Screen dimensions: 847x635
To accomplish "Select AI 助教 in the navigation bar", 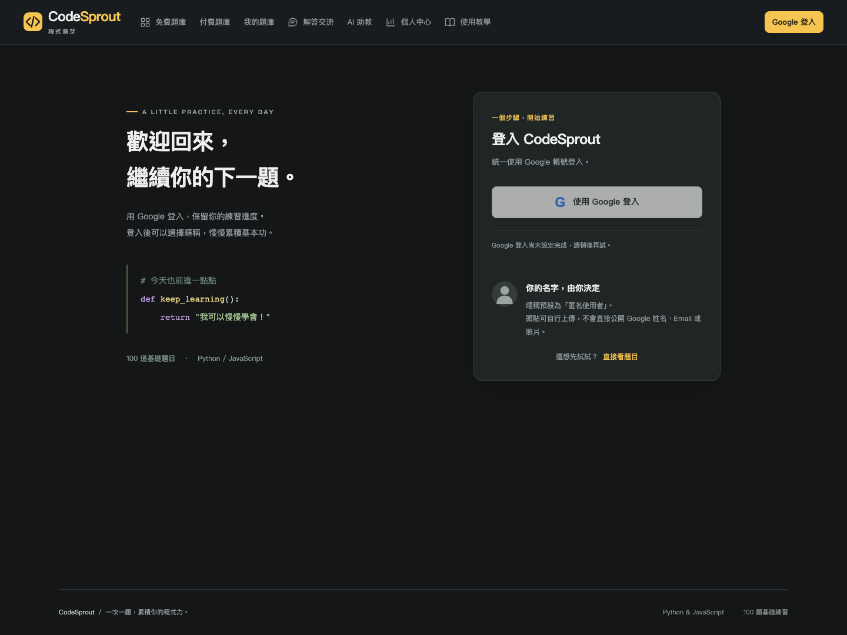I will (x=359, y=22).
